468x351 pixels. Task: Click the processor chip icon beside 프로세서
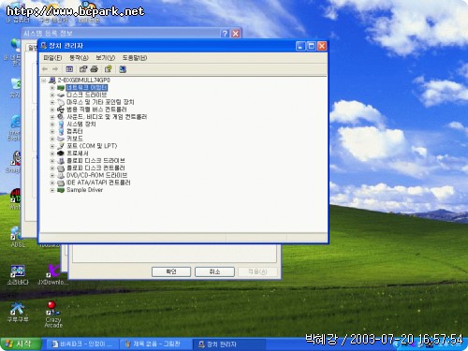pyautogui.click(x=61, y=154)
